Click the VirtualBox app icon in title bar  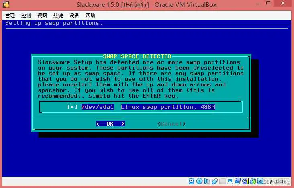click(x=6, y=4)
